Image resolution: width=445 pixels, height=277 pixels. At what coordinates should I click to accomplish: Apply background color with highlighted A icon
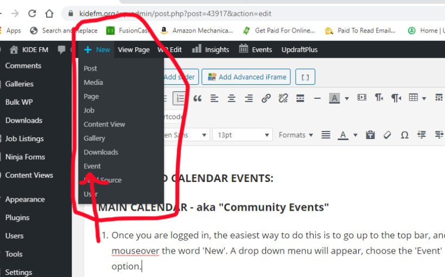pos(334,98)
